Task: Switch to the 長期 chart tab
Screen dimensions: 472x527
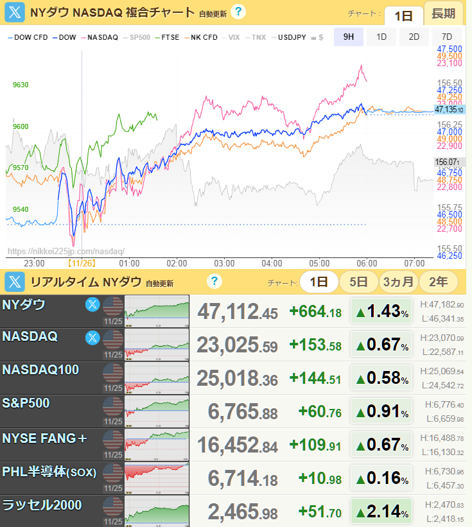Action: (444, 14)
